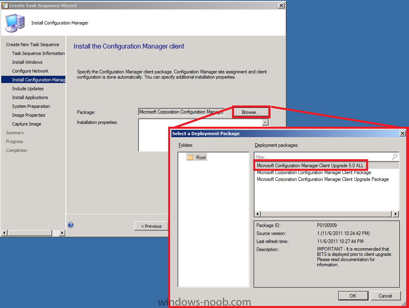Go back with the < Previous button

pyautogui.click(x=151, y=226)
